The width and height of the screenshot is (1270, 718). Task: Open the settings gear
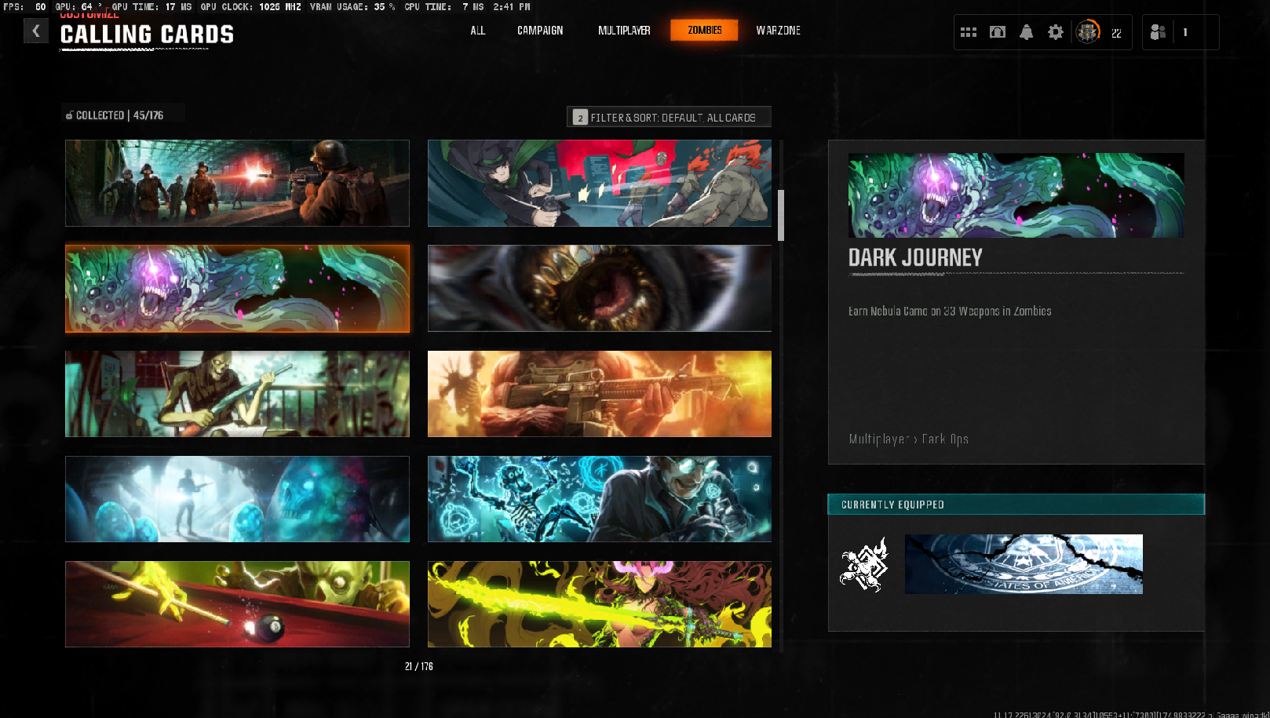pos(1056,32)
